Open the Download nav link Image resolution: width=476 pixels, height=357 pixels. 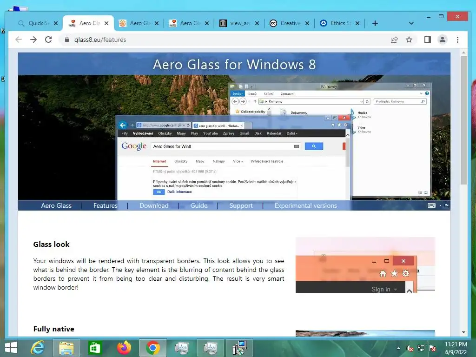pos(154,205)
